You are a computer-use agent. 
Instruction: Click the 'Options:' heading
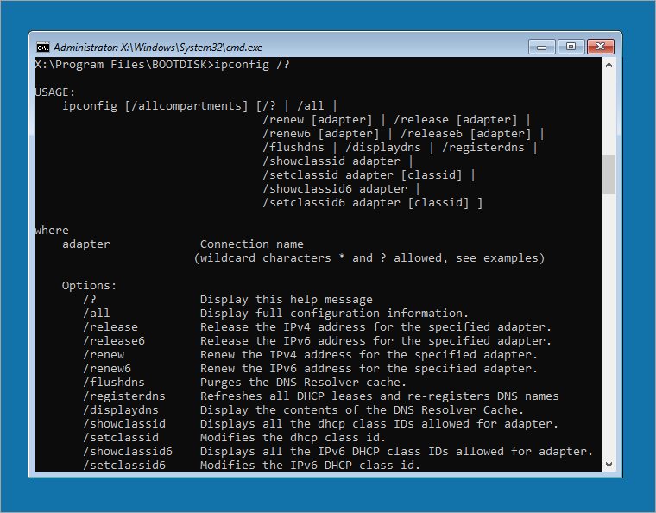(89, 285)
